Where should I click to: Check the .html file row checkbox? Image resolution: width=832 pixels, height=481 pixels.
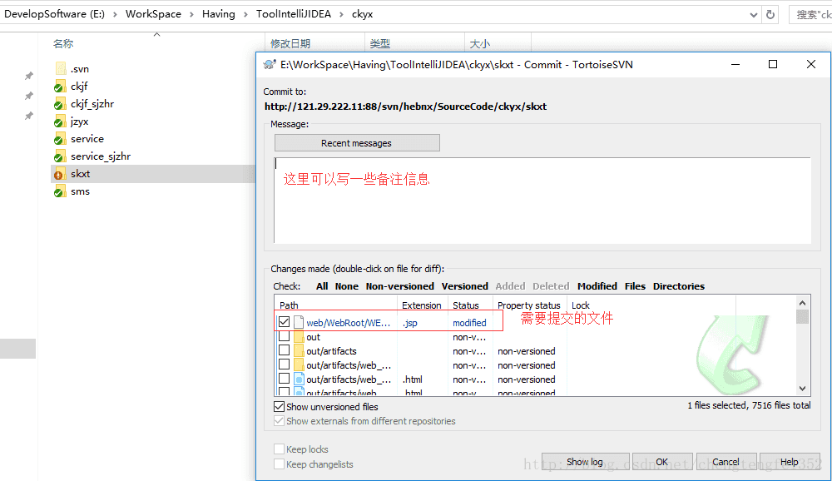click(x=284, y=379)
